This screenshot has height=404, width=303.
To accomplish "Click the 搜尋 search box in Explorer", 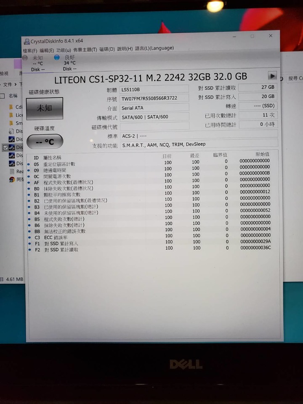I will (295, 78).
